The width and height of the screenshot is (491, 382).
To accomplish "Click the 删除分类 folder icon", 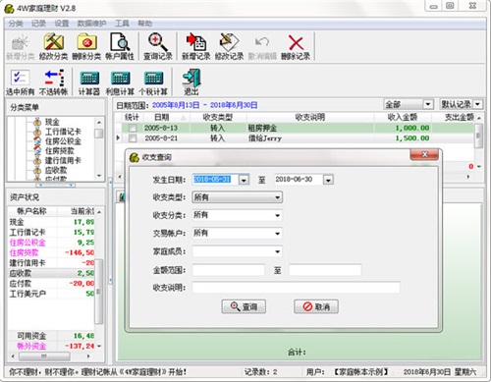I will click(86, 46).
